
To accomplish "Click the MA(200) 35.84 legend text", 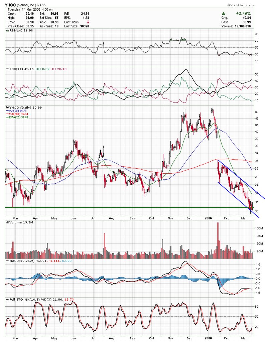I will click(19, 114).
